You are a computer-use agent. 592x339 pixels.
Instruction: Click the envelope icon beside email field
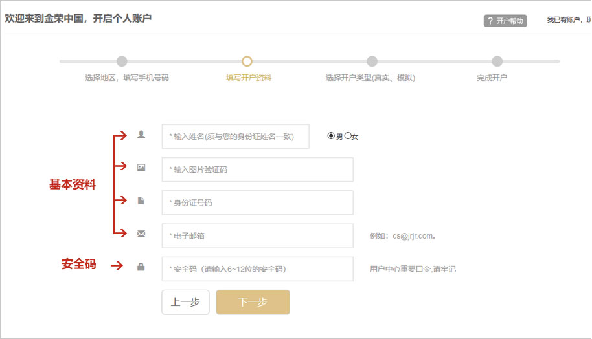[141, 234]
